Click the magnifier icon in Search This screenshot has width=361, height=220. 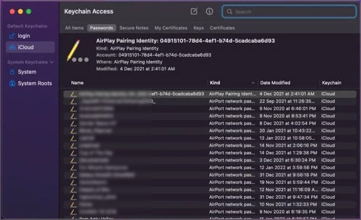tap(230, 12)
